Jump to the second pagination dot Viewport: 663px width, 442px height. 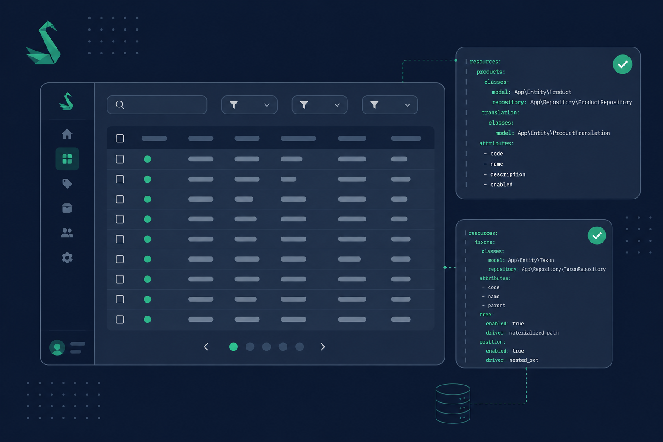pos(250,347)
